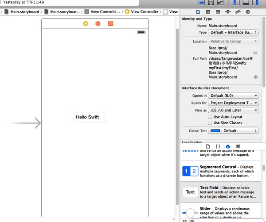Toggle the navigator panel icon
Viewport: 266px width, 222px height.
pos(236,2)
